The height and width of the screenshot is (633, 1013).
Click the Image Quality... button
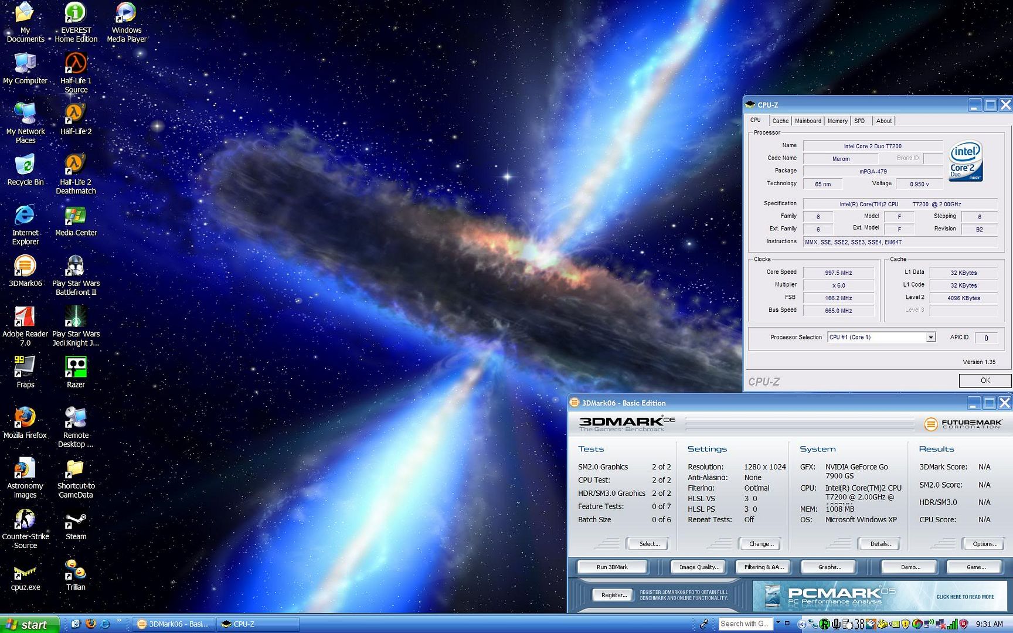[699, 567]
